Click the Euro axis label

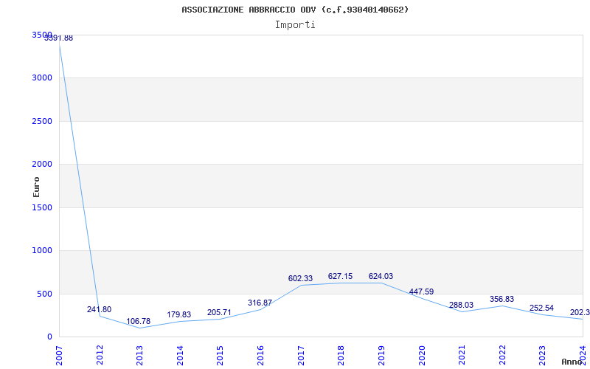pos(36,187)
